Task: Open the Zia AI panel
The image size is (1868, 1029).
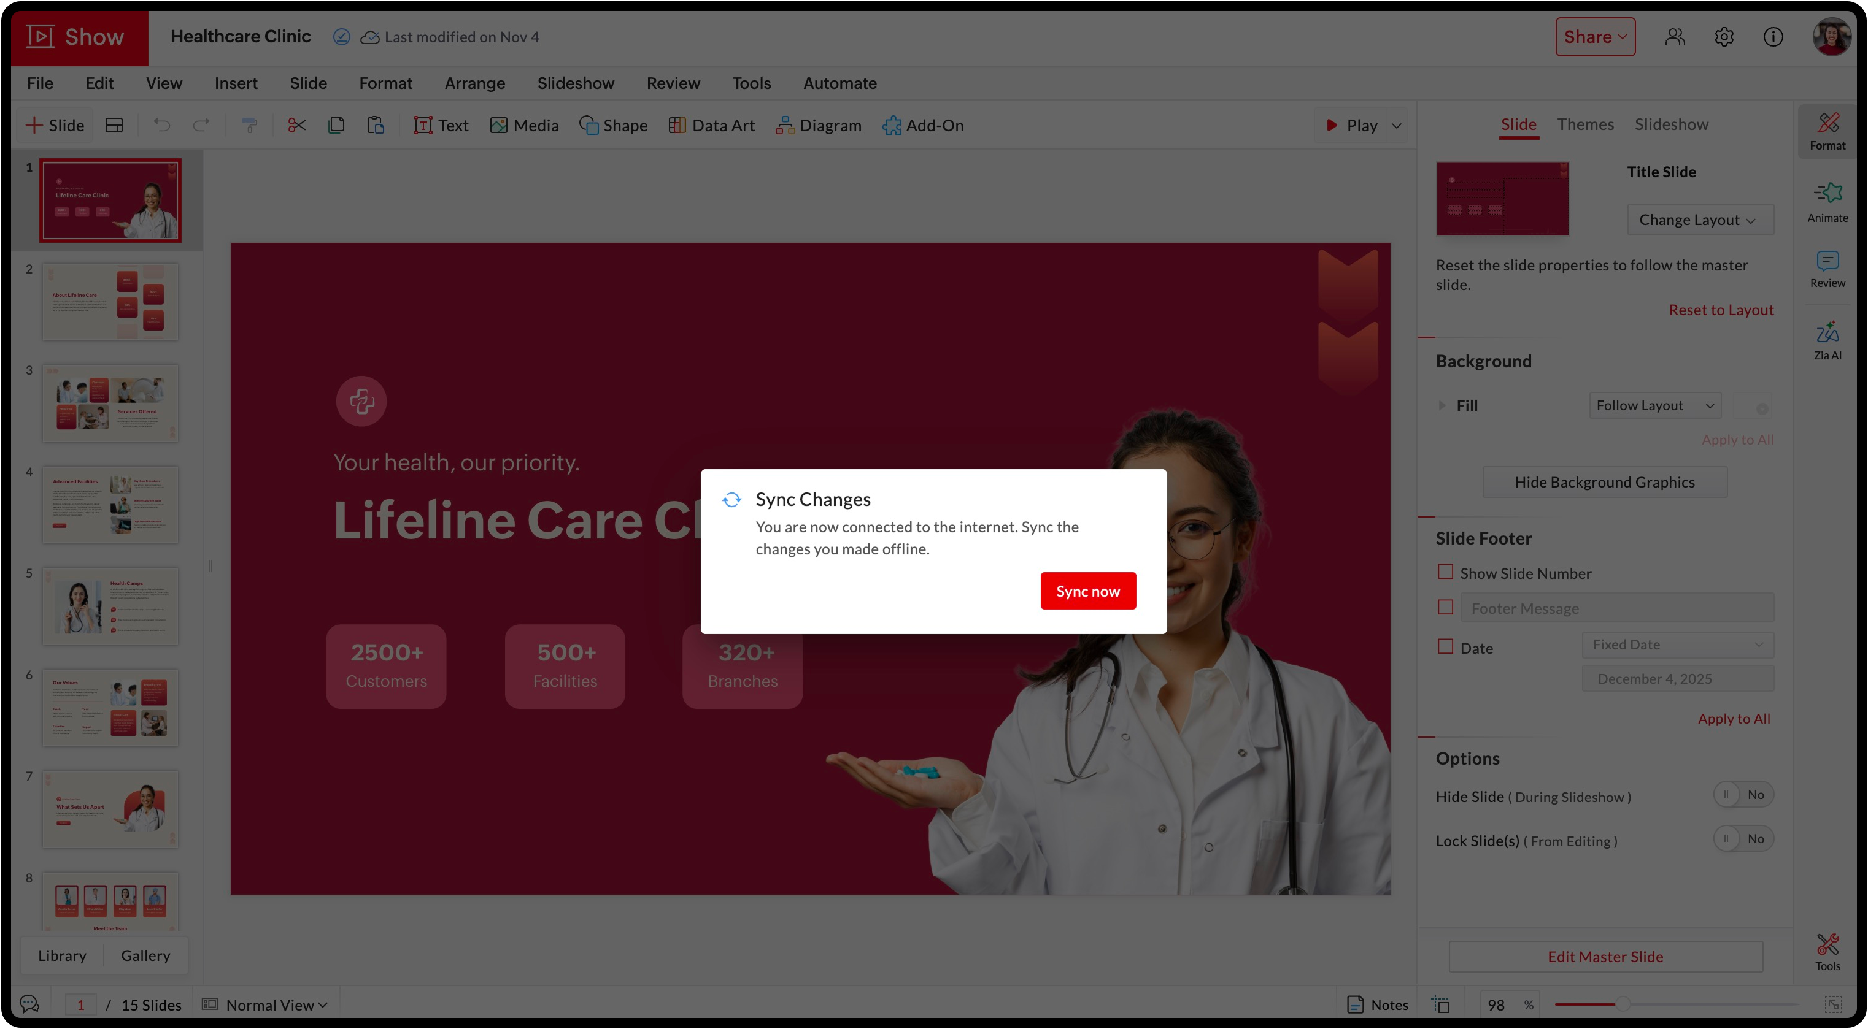Action: click(1827, 340)
